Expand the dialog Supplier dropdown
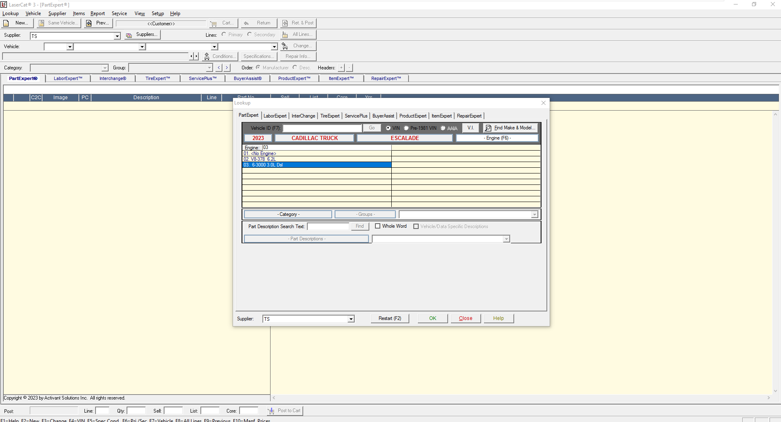Image resolution: width=781 pixels, height=422 pixels. (x=351, y=319)
